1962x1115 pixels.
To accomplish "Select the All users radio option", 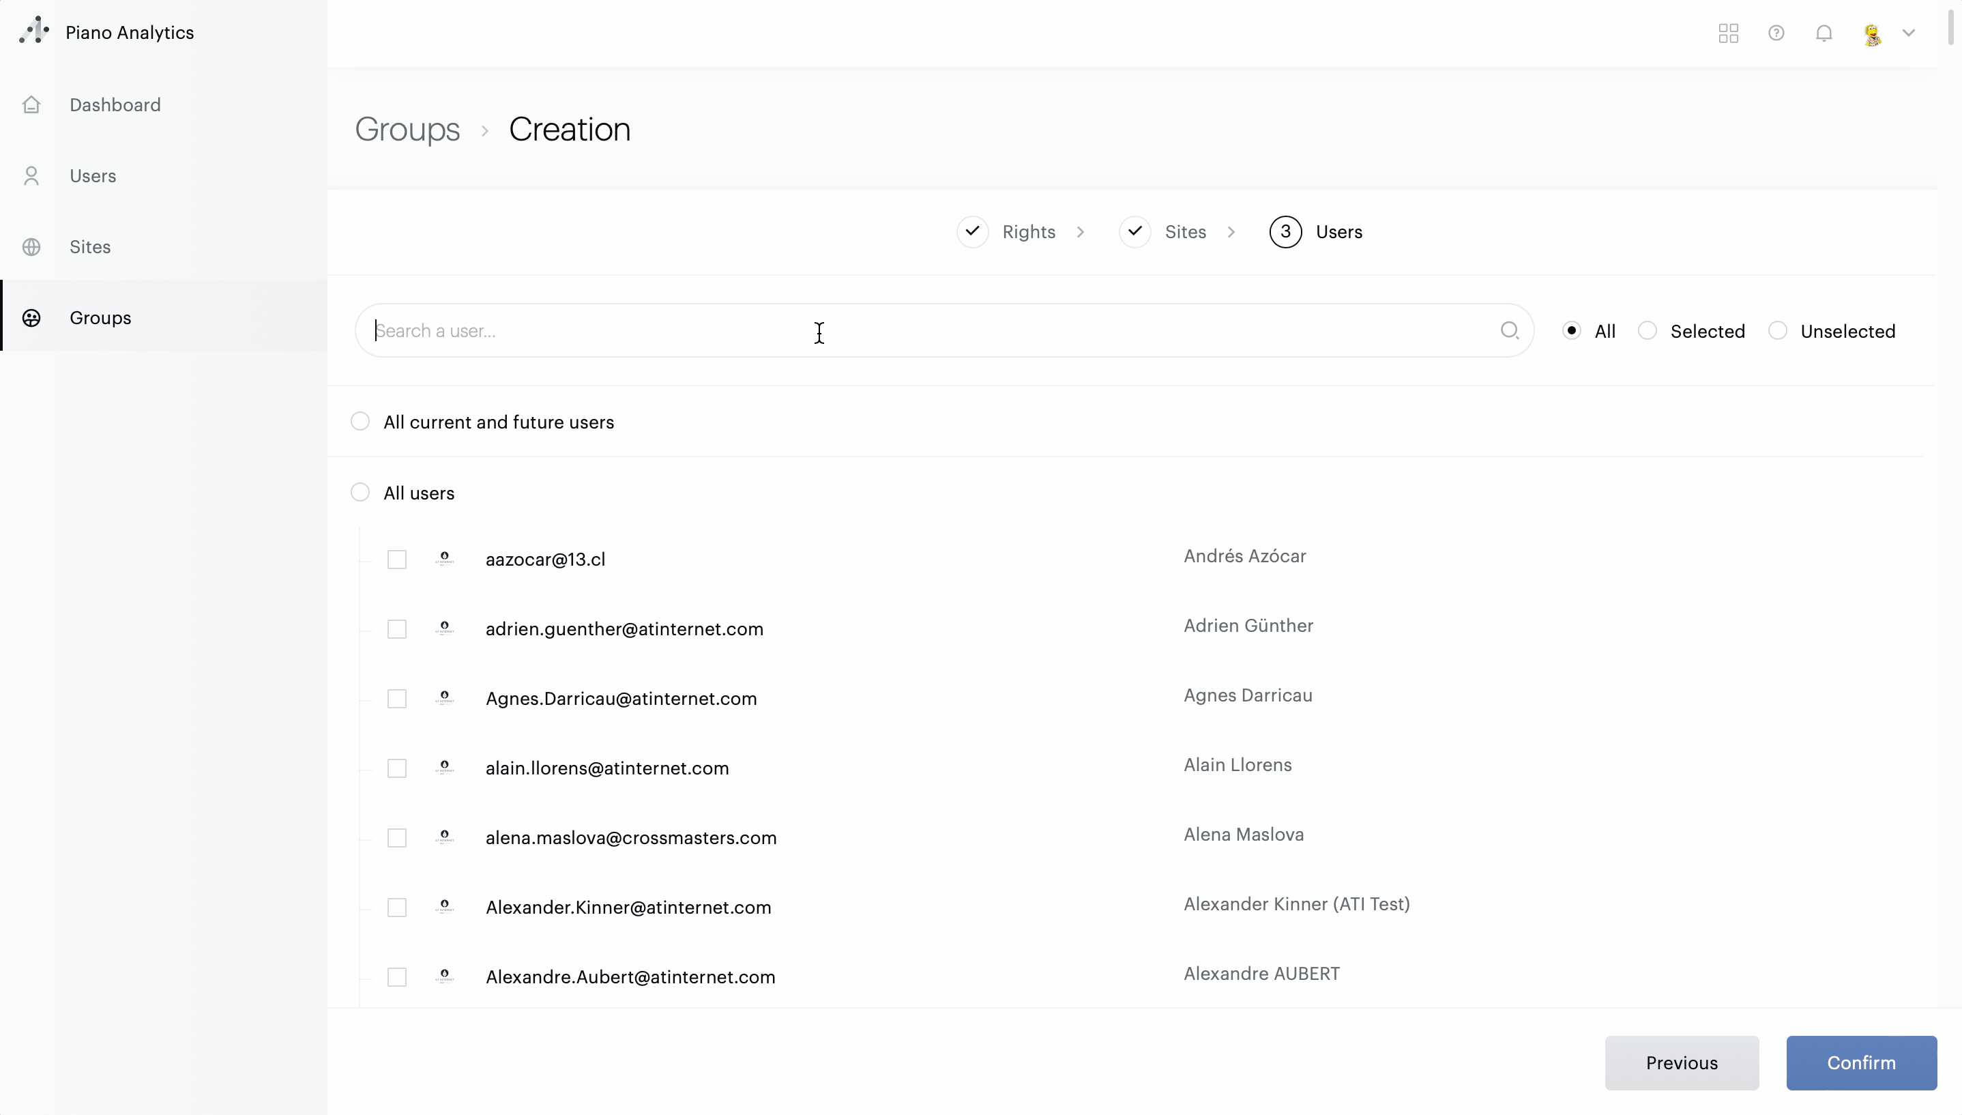I will pyautogui.click(x=360, y=493).
